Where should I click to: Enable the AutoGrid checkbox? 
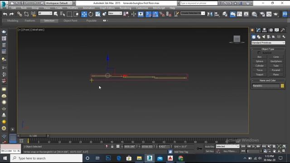coord(259,53)
